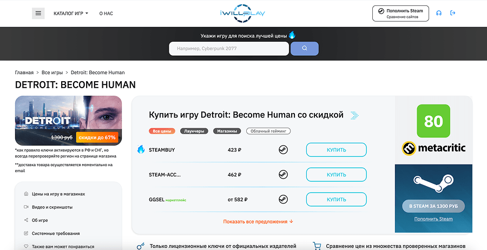Click the magnifier search button

(304, 49)
